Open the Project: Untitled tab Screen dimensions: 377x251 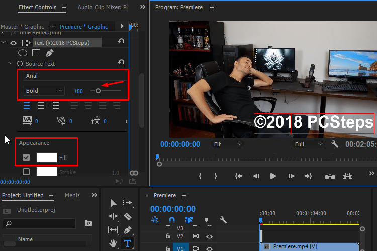(23, 195)
